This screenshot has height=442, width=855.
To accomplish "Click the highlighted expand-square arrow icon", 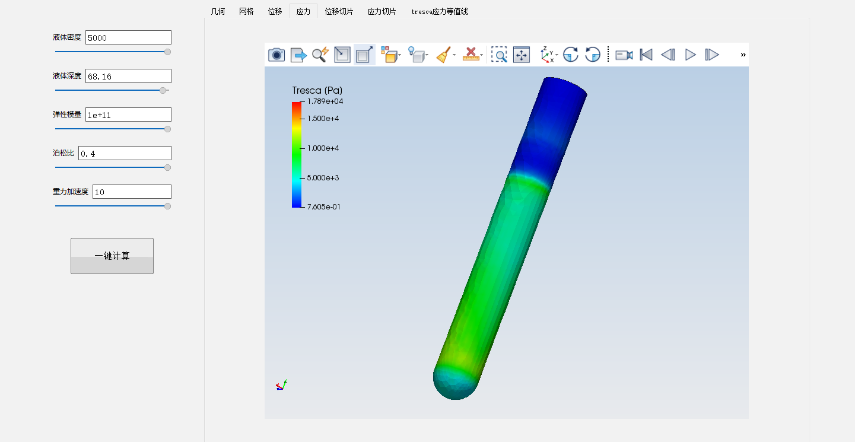I will coord(364,55).
